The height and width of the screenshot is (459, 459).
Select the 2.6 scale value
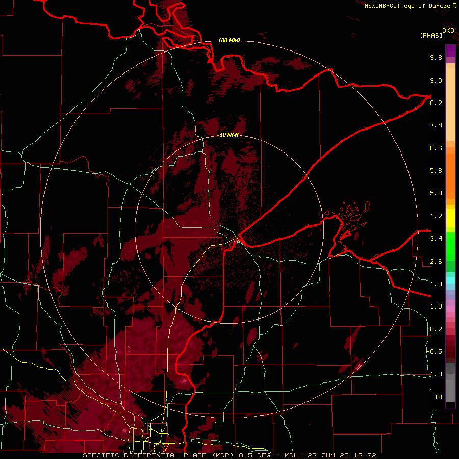(436, 262)
